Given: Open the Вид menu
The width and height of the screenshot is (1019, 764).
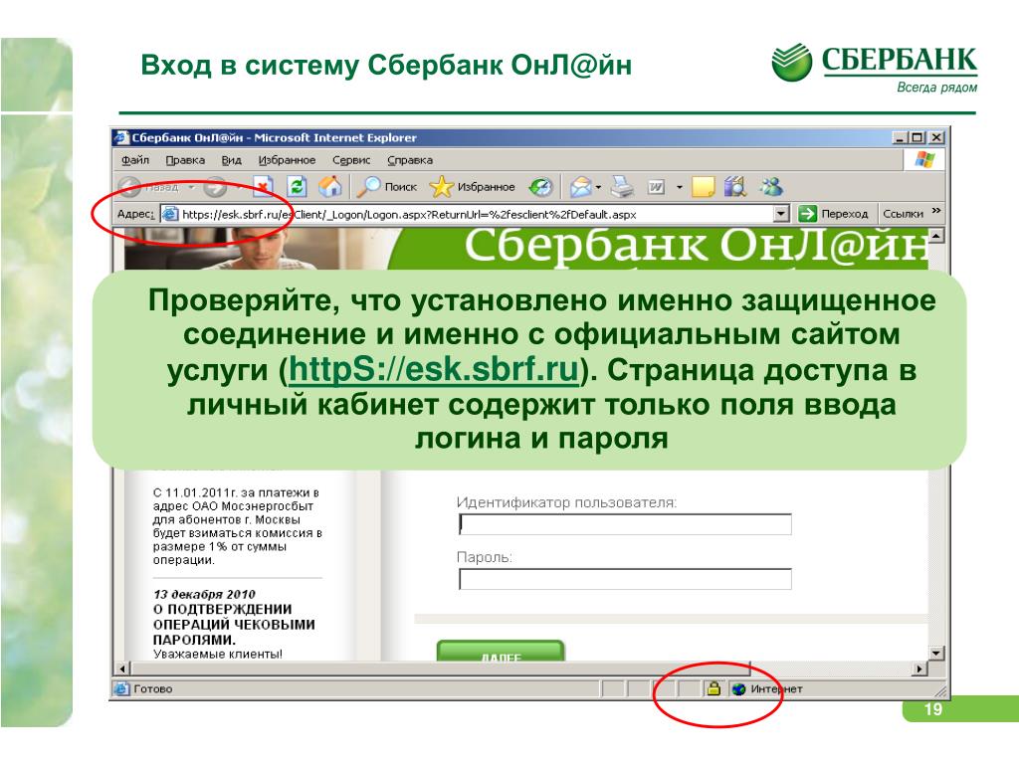Looking at the screenshot, I should pyautogui.click(x=231, y=160).
